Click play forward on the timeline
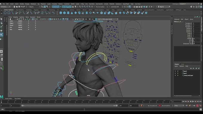203x114 pixels. coord(193,101)
